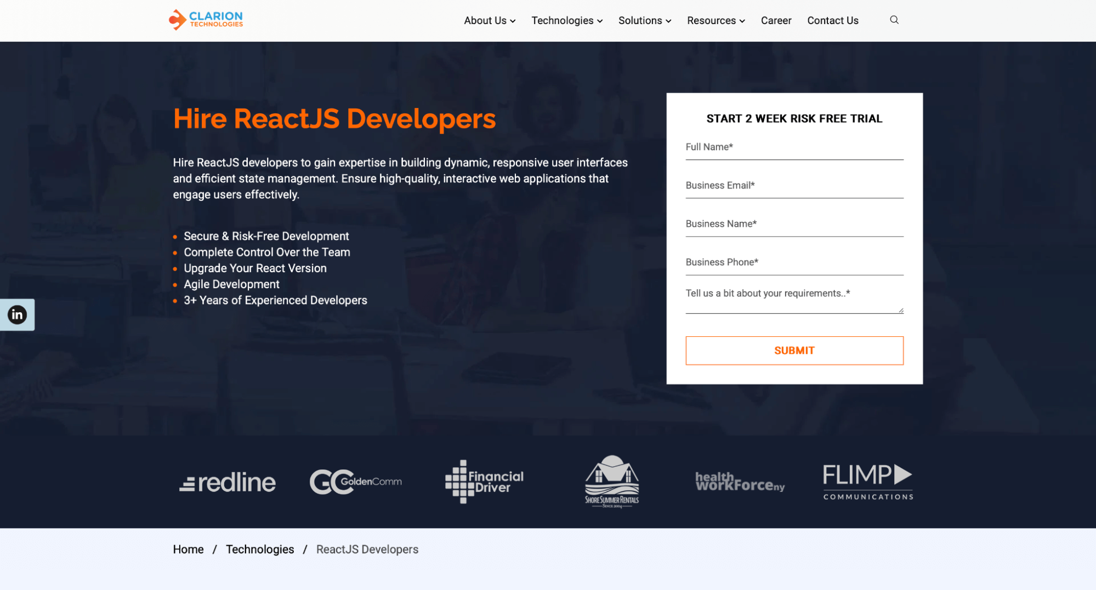Click the Home breadcrumb link
The image size is (1096, 590).
[188, 549]
